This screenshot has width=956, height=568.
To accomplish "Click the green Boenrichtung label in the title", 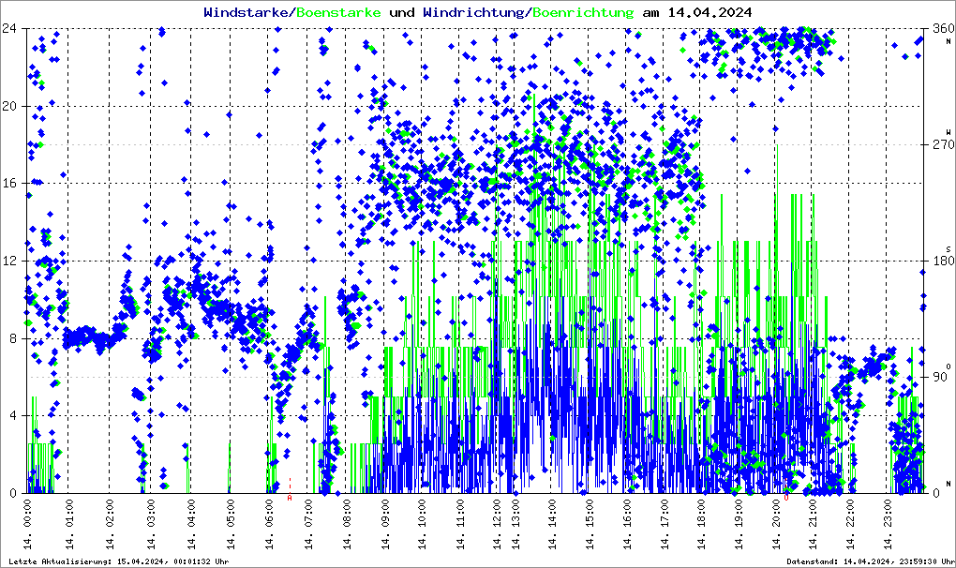I will (583, 12).
